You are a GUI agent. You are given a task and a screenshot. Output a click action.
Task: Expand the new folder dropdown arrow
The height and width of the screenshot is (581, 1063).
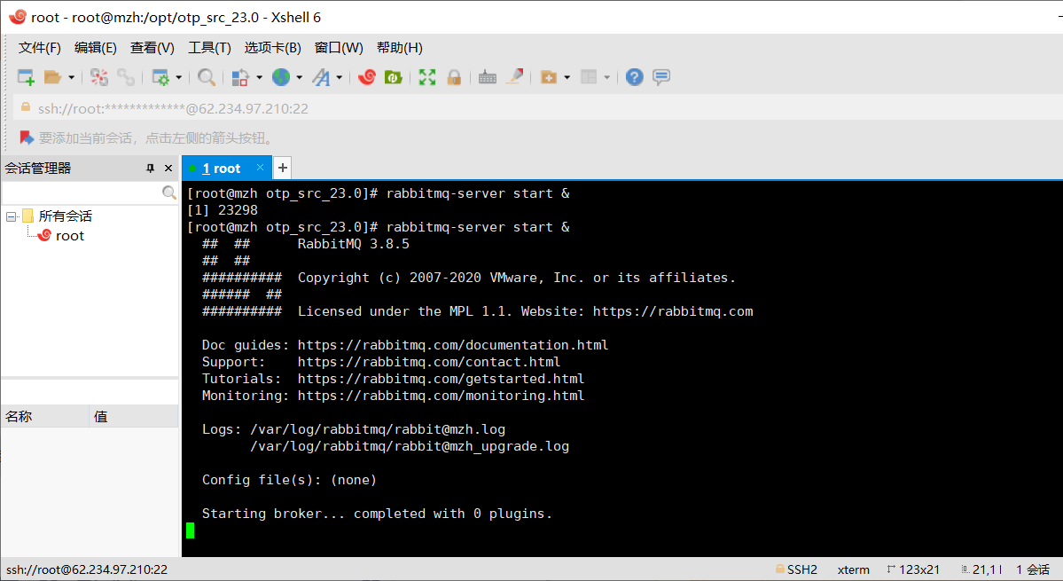coord(567,77)
